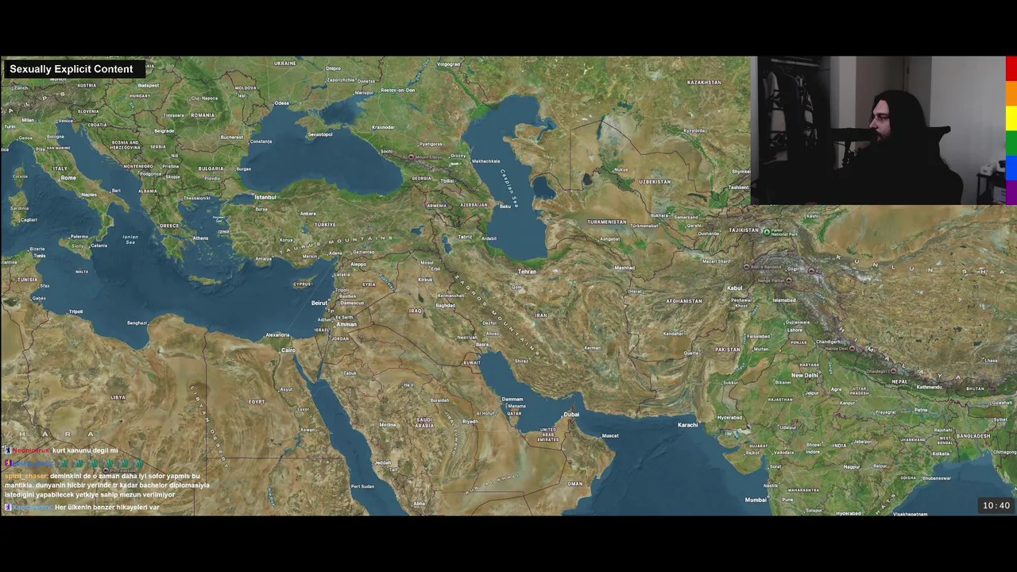Click the BULGARIA country label
Viewport: 1017px width, 572px height.
coord(211,168)
